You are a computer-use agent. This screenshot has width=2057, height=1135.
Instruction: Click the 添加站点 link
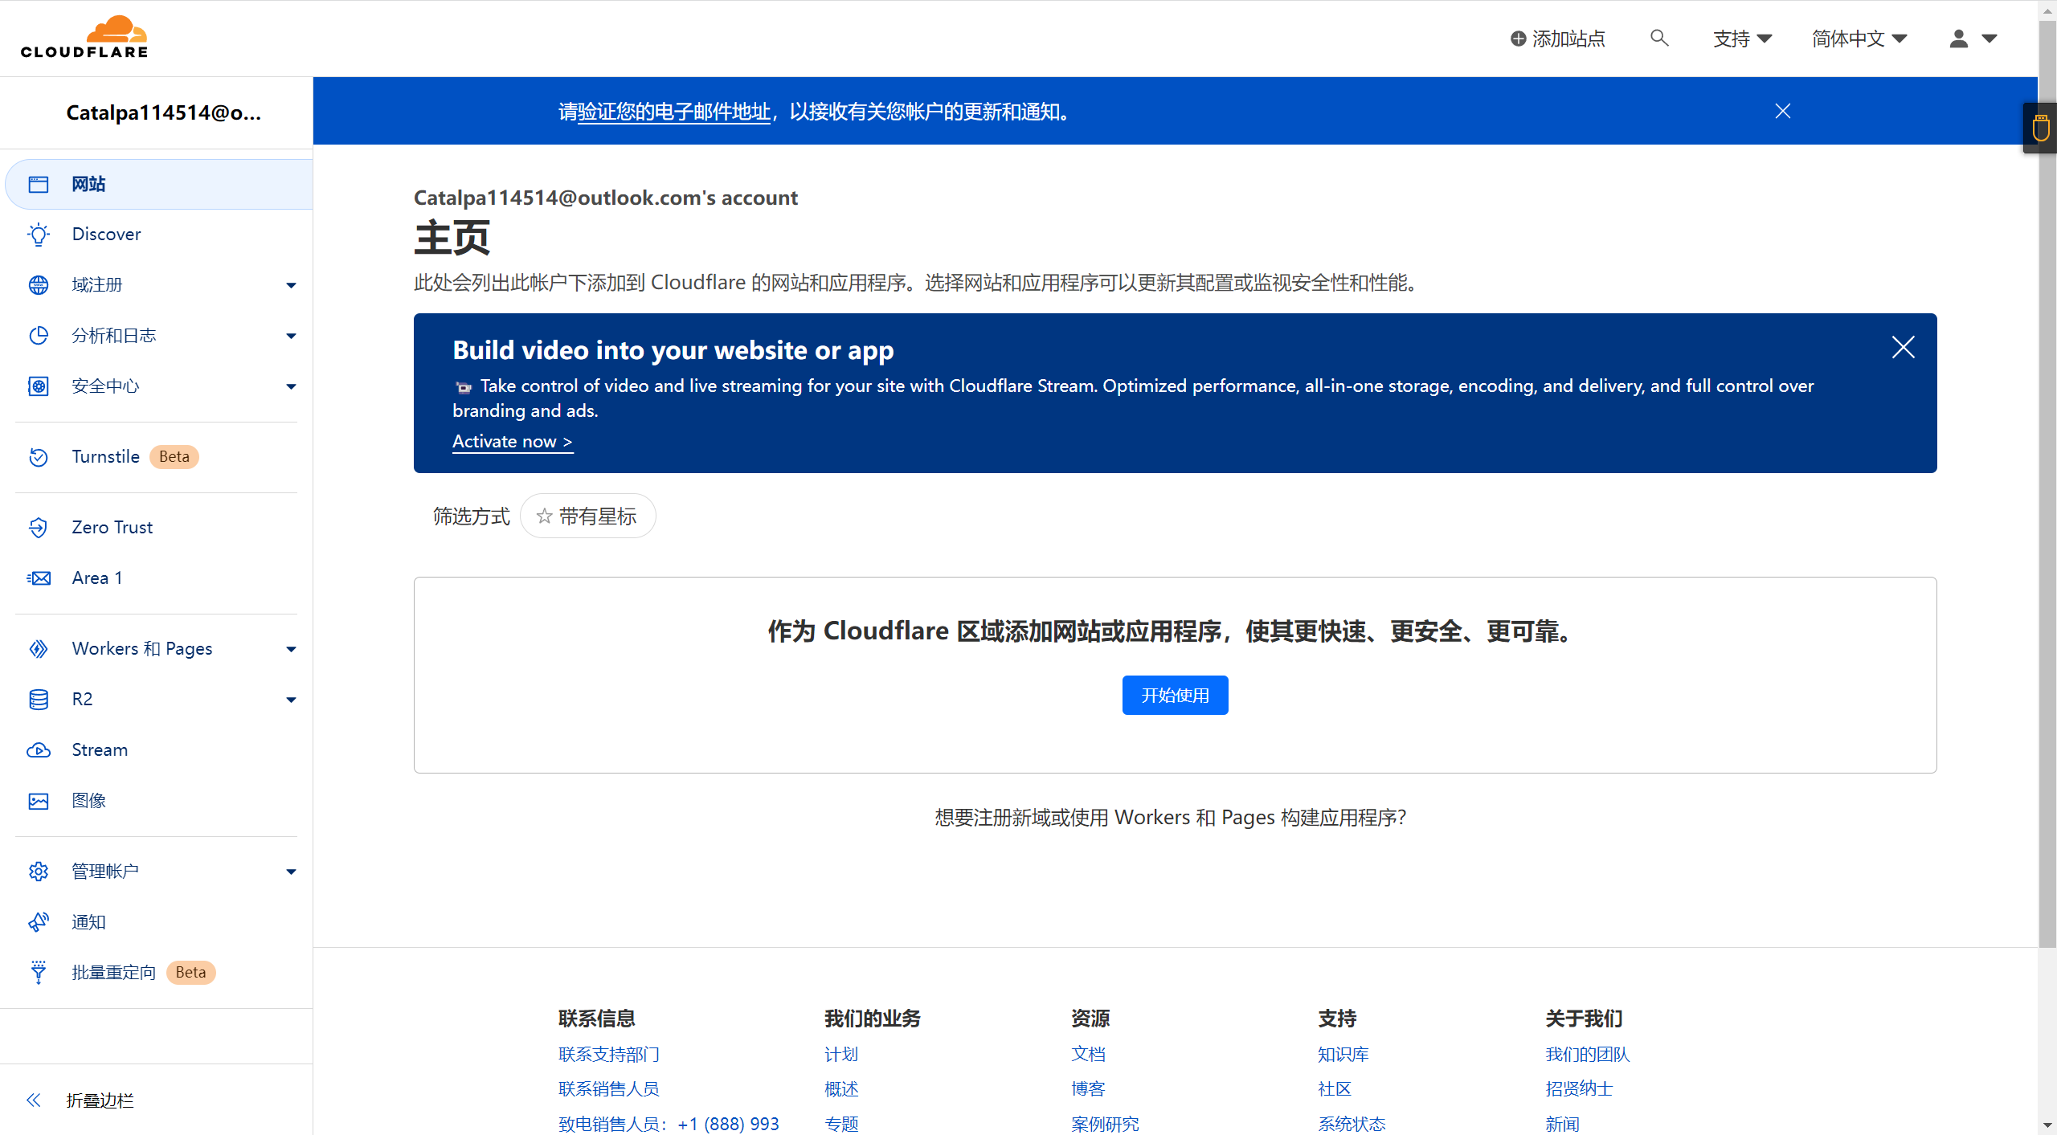(1557, 39)
